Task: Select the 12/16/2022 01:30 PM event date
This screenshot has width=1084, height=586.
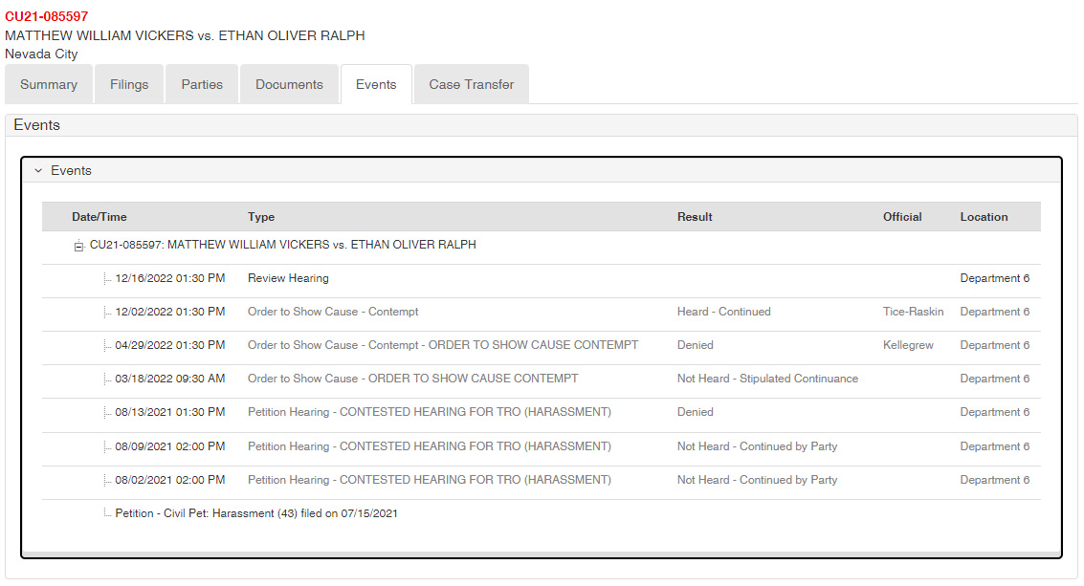Action: click(x=170, y=278)
